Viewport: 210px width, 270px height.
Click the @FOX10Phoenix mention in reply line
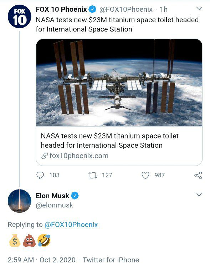(71, 225)
